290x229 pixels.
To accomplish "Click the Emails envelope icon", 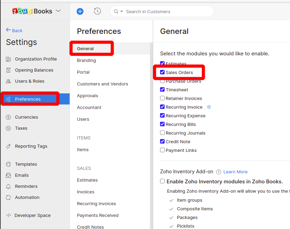I will click(8, 175).
